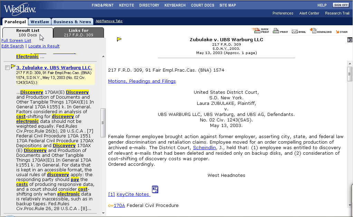Click the Download document icon

tap(313, 30)
